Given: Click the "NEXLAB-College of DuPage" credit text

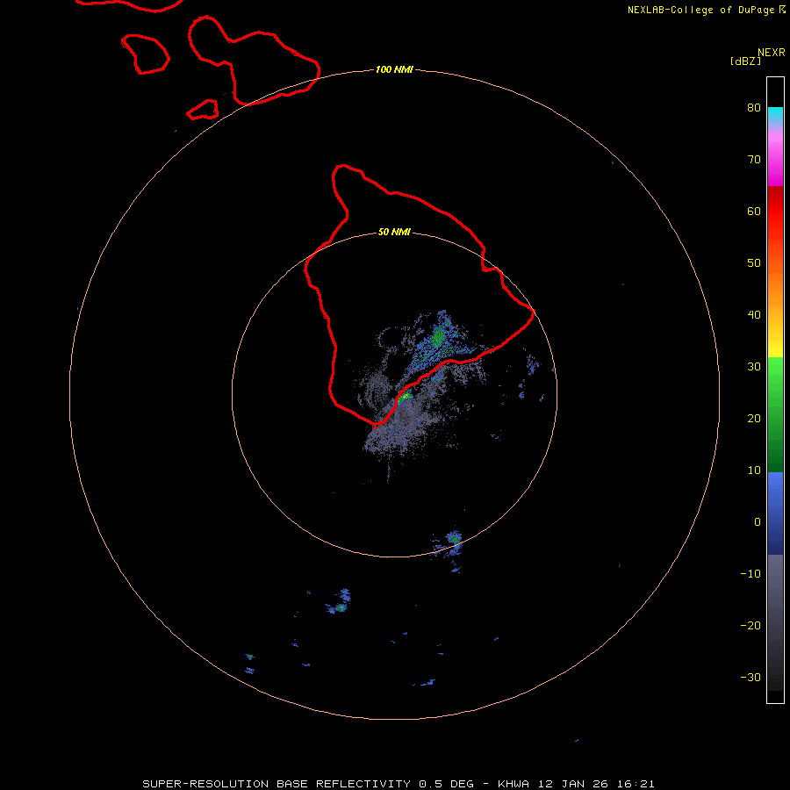Looking at the screenshot, I should pos(700,10).
